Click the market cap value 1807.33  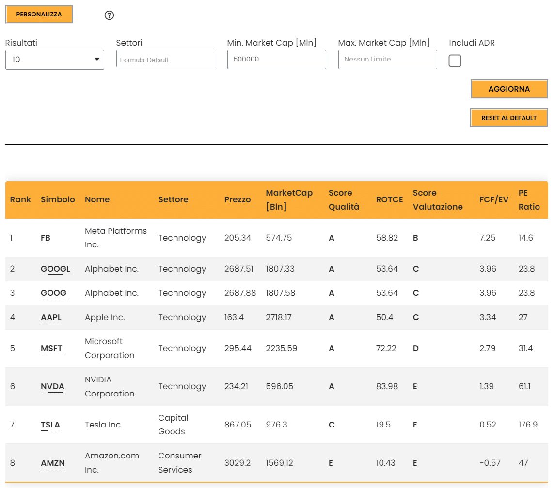point(280,269)
